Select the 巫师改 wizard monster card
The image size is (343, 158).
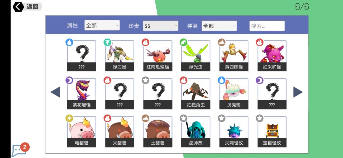point(196,132)
